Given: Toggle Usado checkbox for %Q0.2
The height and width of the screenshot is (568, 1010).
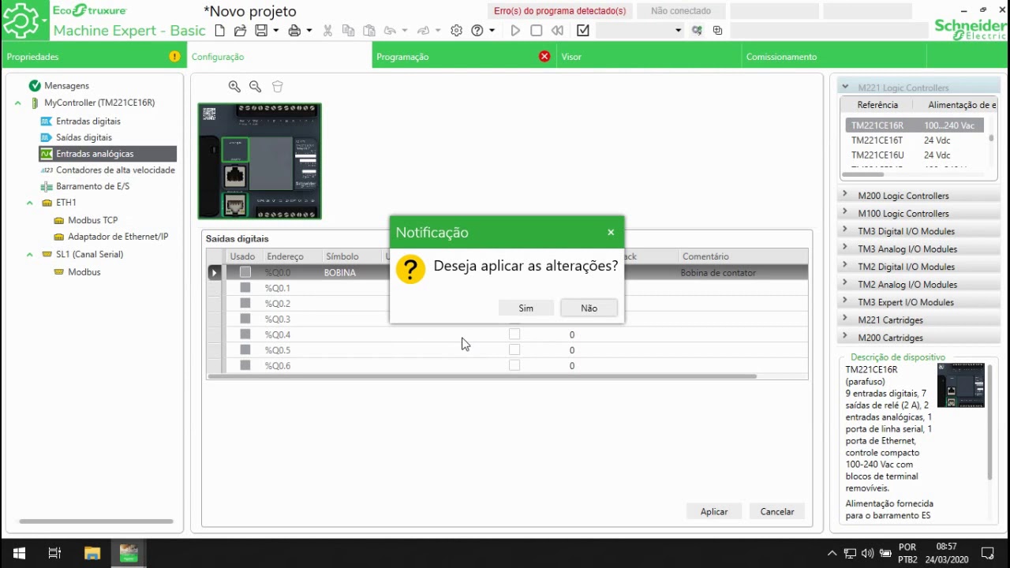Looking at the screenshot, I should [x=245, y=303].
